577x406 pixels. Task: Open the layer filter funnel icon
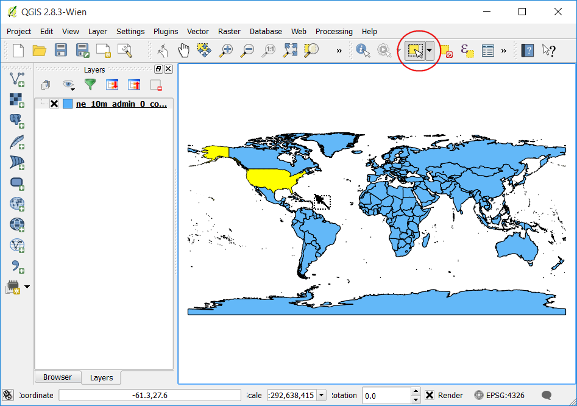click(x=90, y=85)
